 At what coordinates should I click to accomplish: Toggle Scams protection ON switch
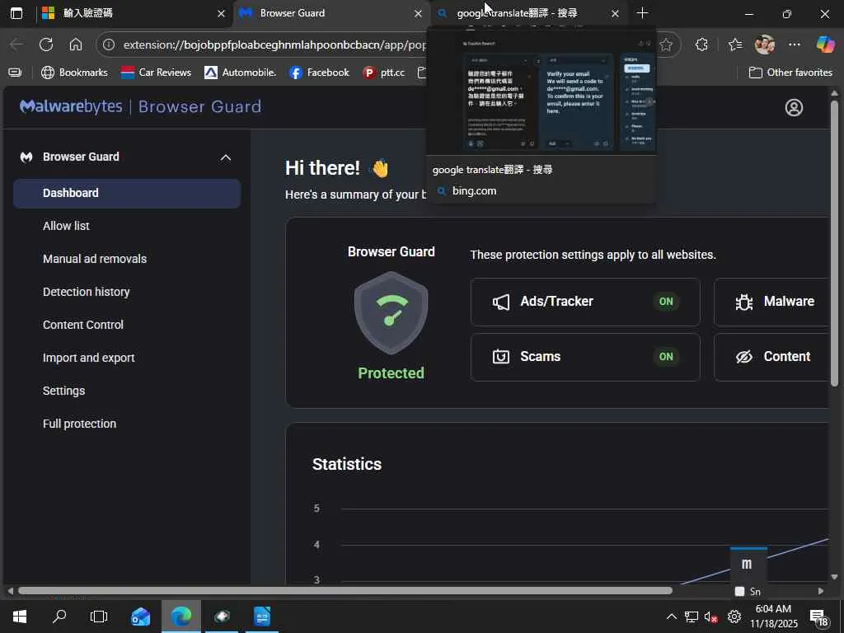tap(666, 357)
